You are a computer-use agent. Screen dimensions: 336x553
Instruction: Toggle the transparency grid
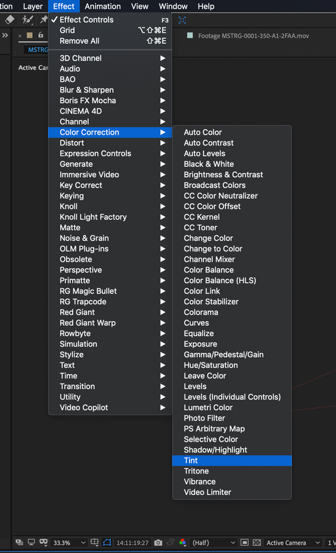[x=256, y=542]
